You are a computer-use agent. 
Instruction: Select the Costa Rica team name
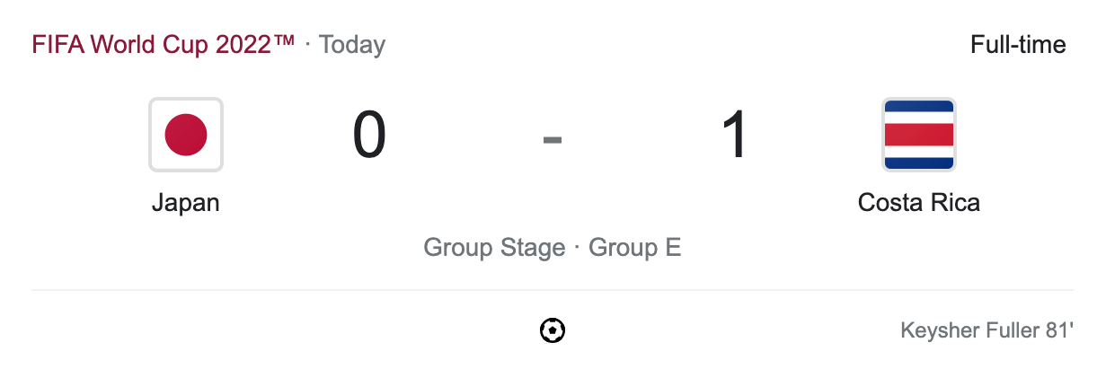click(918, 203)
